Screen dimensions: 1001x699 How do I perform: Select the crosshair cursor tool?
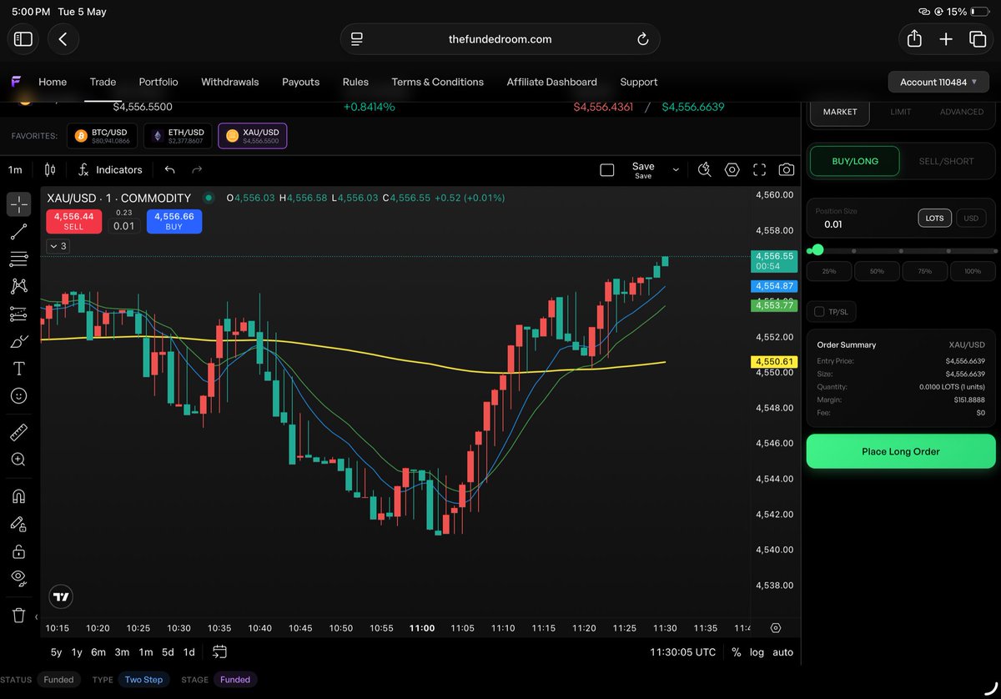pos(18,204)
